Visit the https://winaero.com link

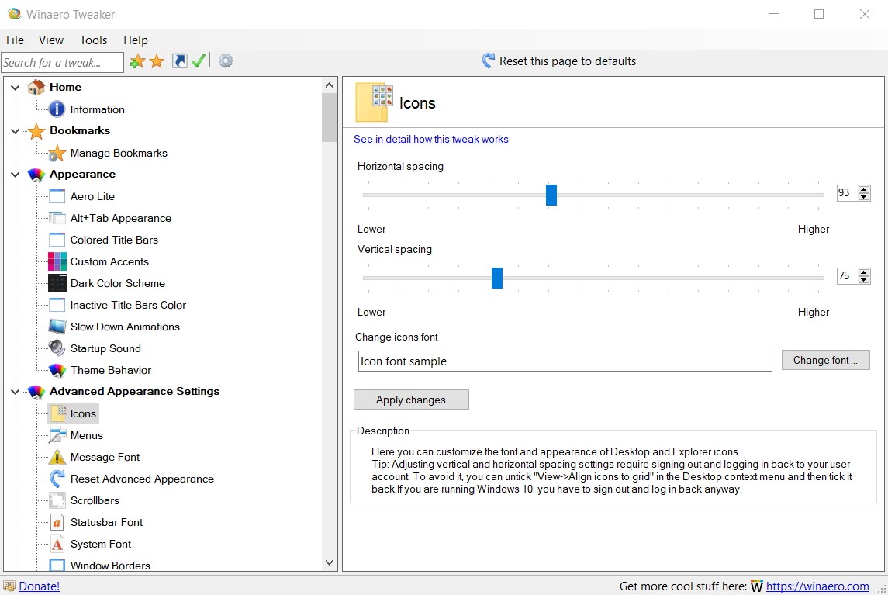[x=817, y=586]
